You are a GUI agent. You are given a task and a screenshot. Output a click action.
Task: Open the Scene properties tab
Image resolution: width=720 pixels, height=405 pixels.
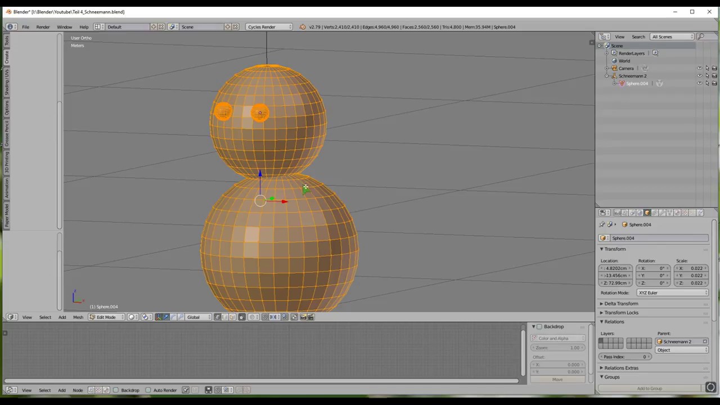(632, 213)
